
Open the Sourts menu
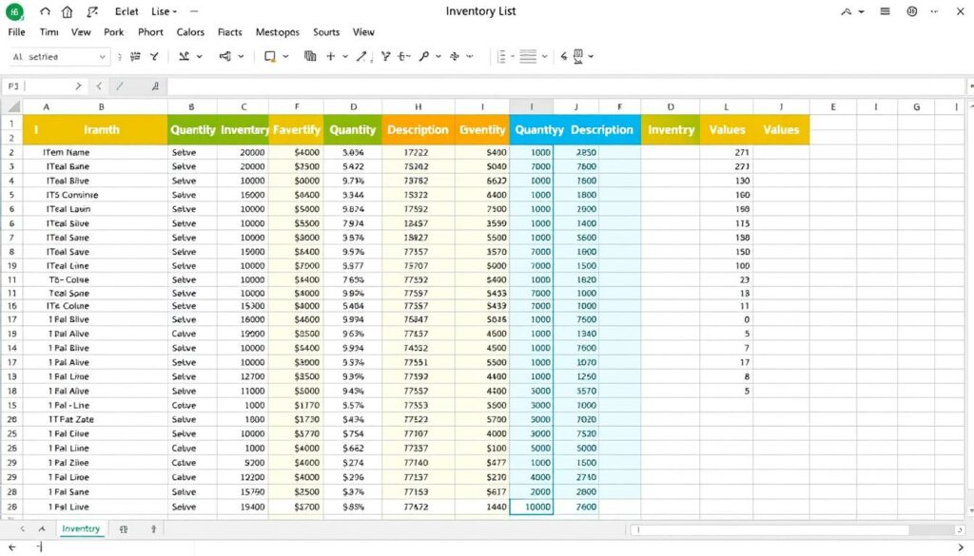pyautogui.click(x=326, y=32)
